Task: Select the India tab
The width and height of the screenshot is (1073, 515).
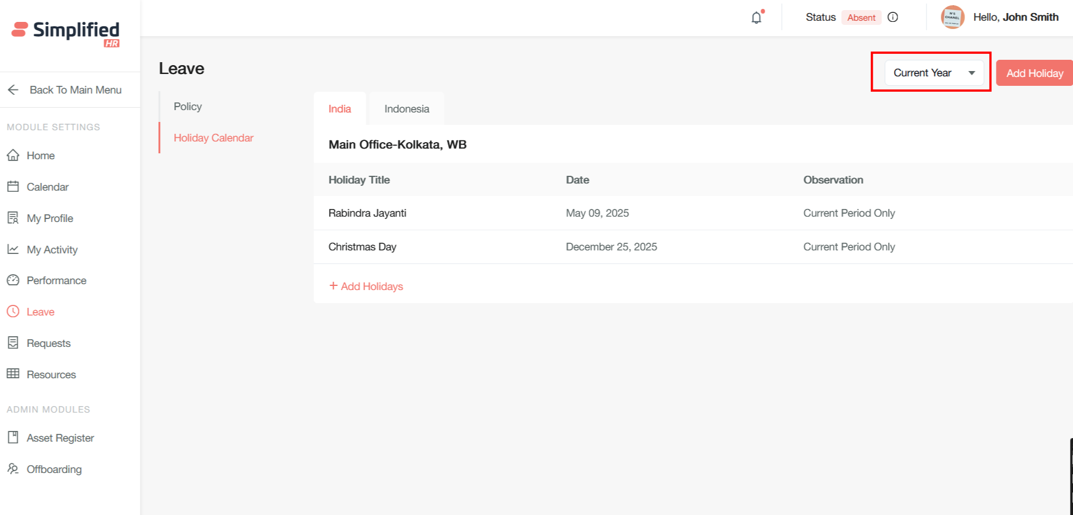Action: [340, 109]
